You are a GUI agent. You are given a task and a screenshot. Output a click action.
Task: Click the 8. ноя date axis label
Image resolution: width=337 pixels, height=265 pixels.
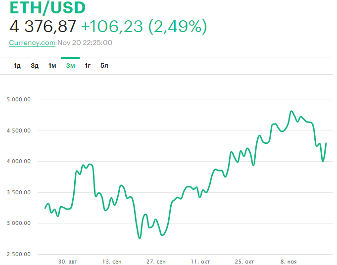pyautogui.click(x=288, y=261)
